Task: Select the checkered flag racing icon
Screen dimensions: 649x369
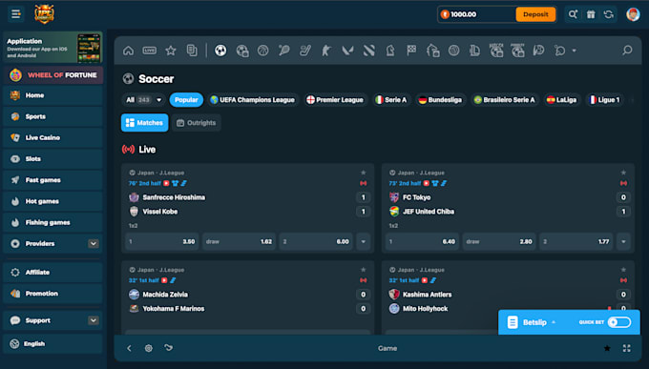Action: [411, 51]
